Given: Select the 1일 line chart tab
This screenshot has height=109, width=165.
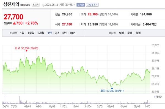Looking at the screenshot, I should click(22, 33).
